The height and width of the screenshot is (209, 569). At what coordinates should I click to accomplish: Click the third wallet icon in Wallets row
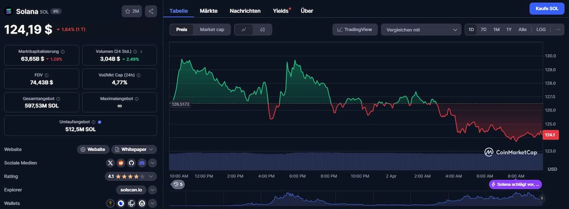(131, 203)
